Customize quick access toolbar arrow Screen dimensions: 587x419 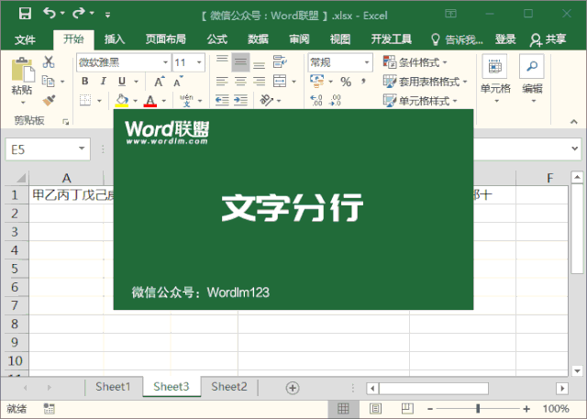[108, 15]
